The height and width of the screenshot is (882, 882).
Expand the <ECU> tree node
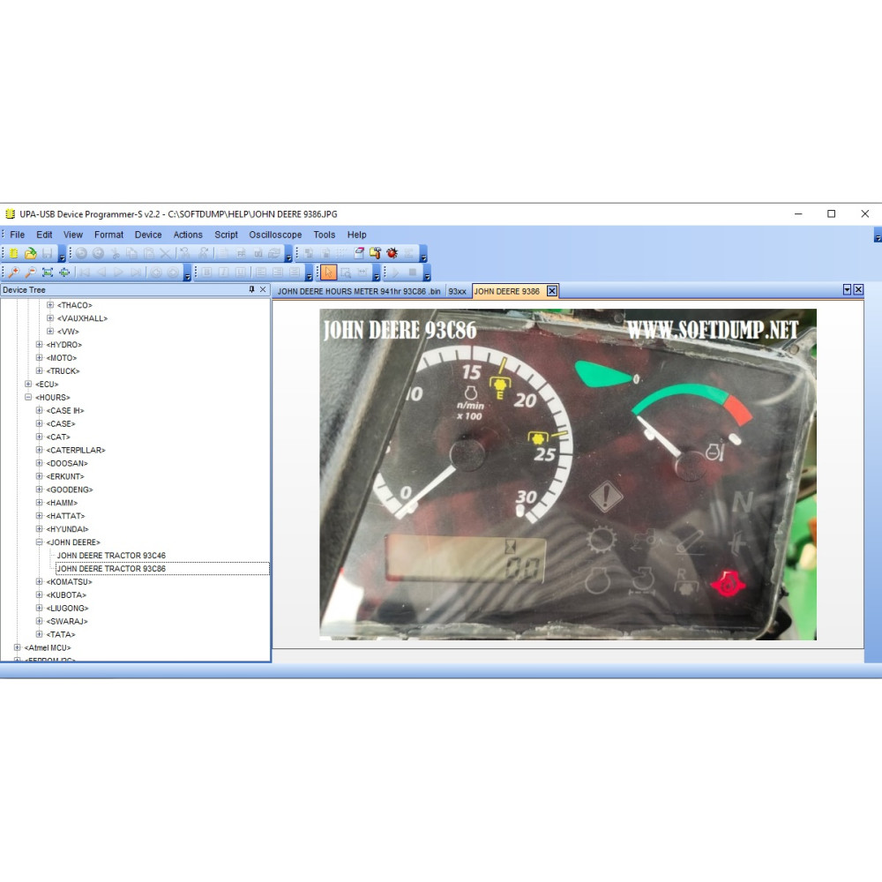tap(28, 384)
